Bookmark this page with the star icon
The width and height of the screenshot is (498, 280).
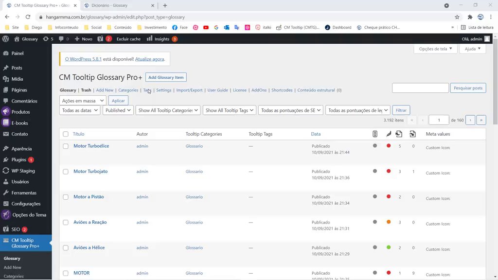(x=457, y=17)
